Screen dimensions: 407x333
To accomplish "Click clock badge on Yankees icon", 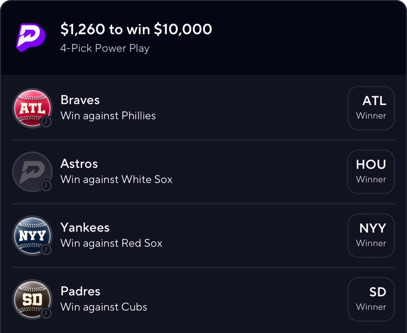I will pyautogui.click(x=46, y=249).
